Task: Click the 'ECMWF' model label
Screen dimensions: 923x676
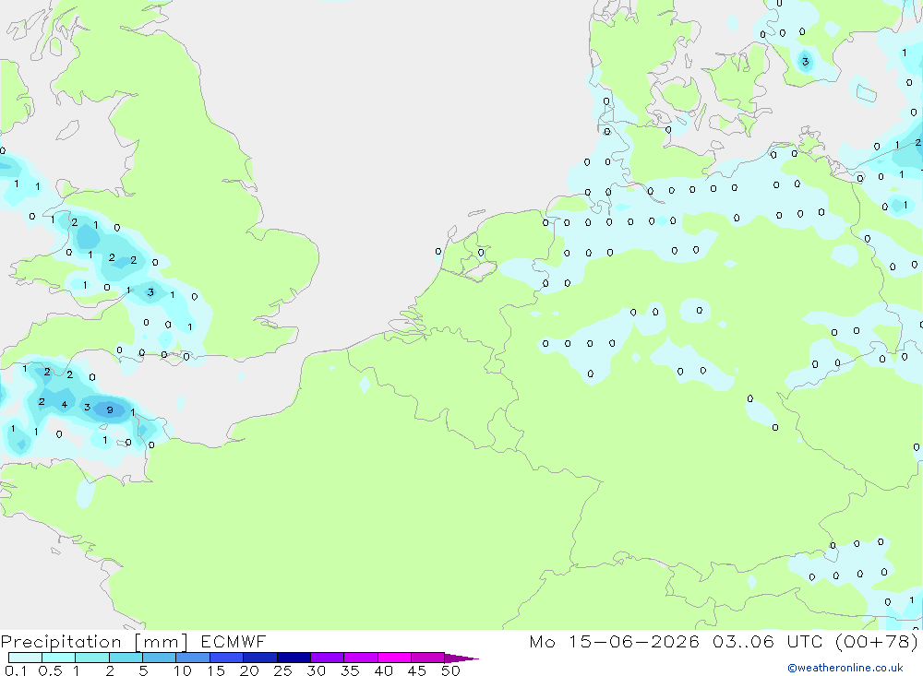Action: (x=234, y=641)
